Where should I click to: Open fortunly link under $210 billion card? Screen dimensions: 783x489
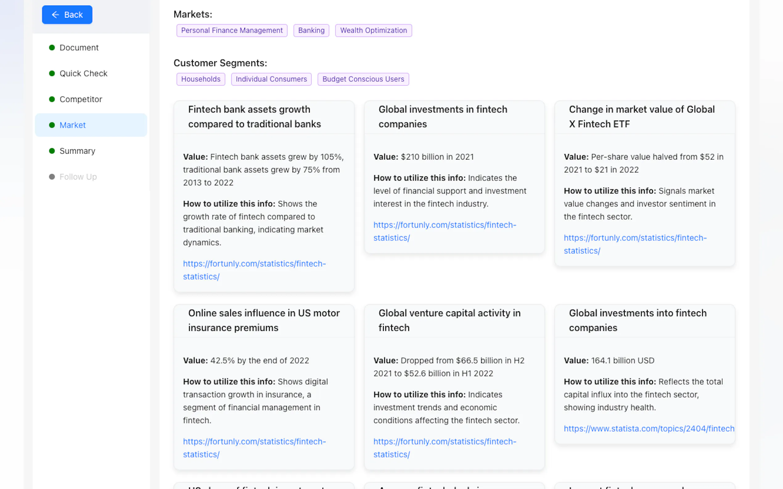[445, 225]
